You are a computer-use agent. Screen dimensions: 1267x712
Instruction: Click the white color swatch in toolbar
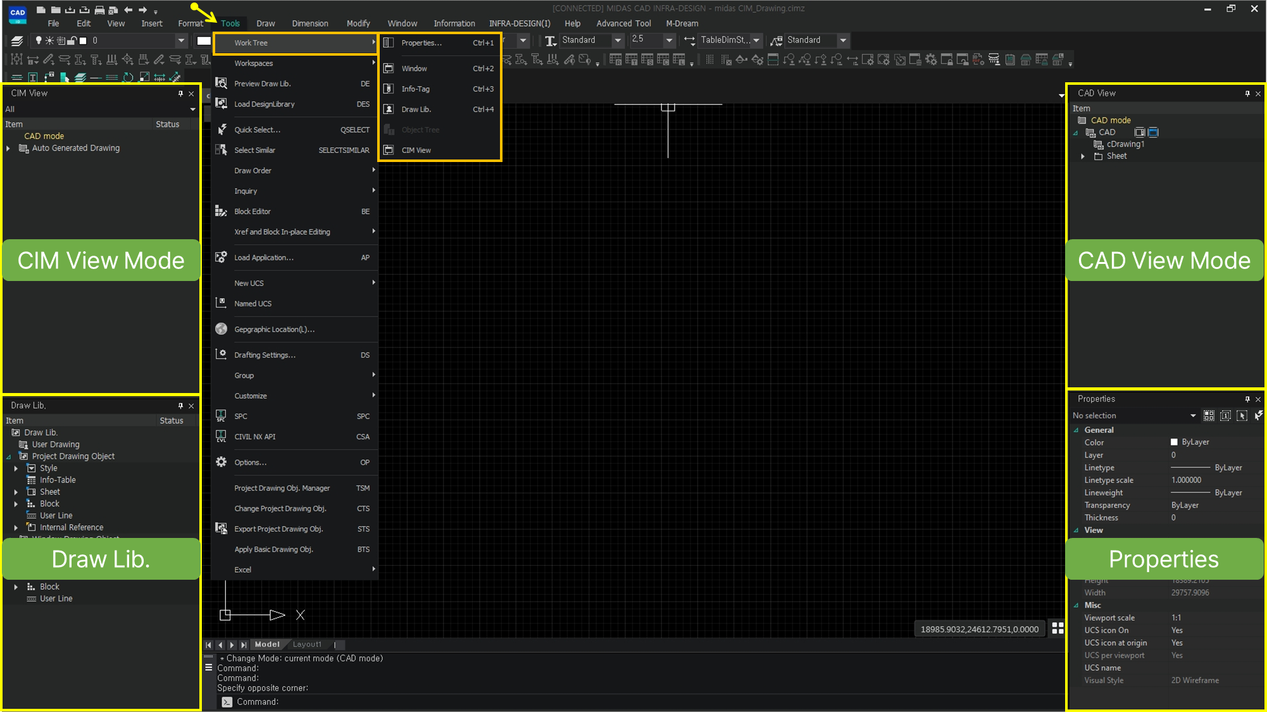tap(204, 41)
